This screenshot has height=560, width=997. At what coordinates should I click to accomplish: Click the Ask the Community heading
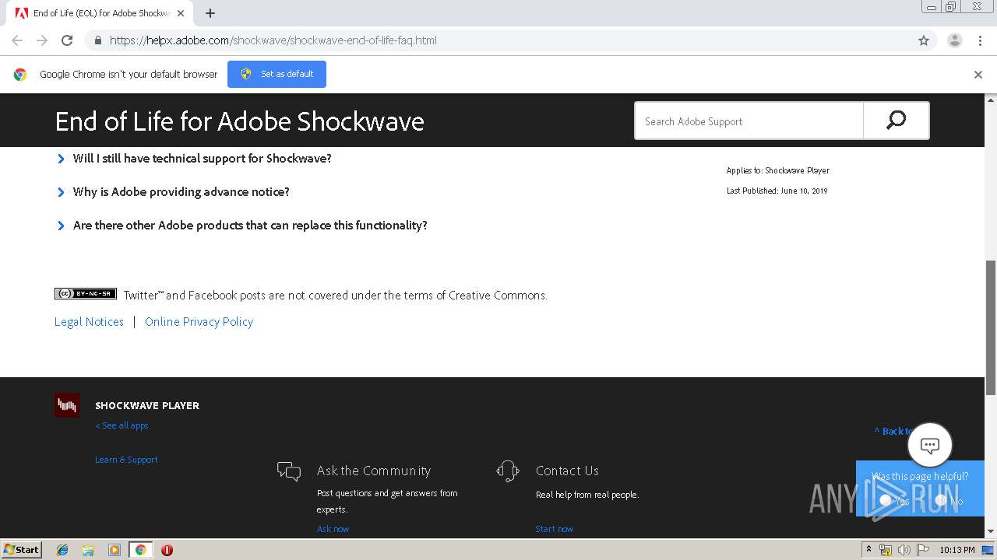(x=374, y=471)
